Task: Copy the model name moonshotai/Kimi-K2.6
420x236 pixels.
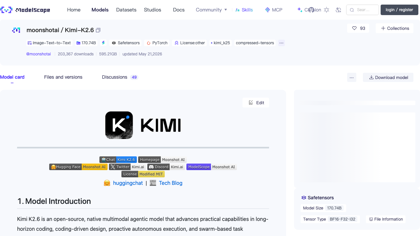Action: [98, 30]
